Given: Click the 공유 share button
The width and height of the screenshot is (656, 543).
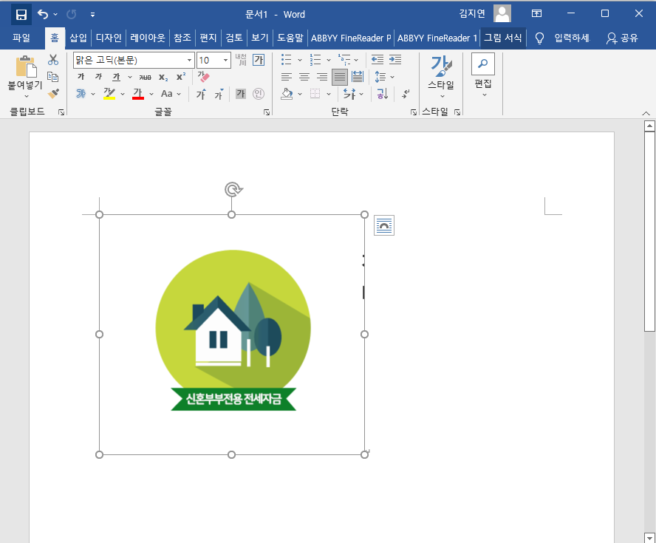Looking at the screenshot, I should pos(622,38).
